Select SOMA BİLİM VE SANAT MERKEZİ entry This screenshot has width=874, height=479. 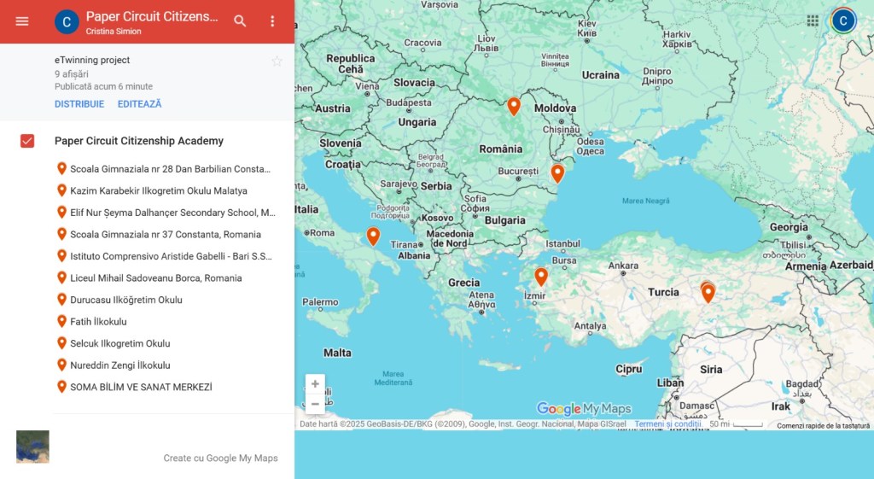click(141, 388)
